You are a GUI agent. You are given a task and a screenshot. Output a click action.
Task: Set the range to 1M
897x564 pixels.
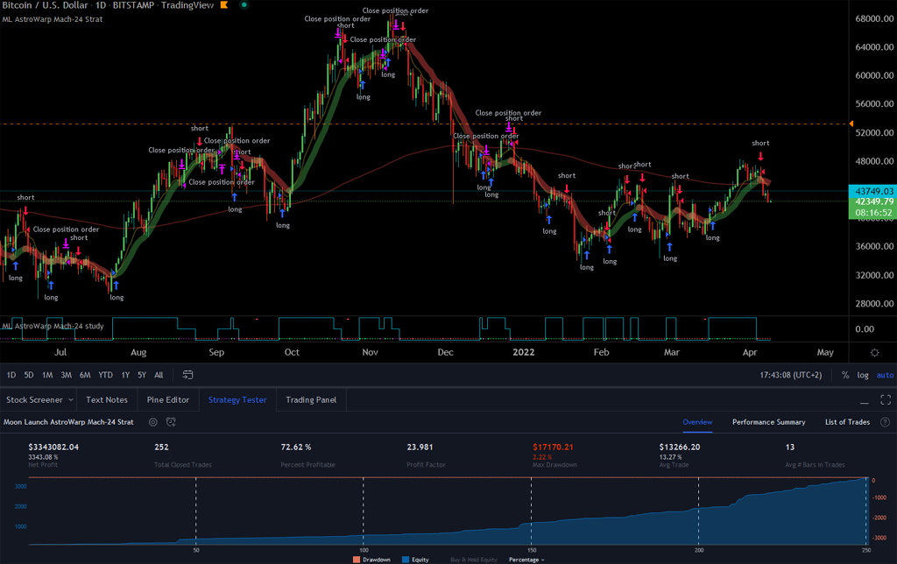point(47,375)
